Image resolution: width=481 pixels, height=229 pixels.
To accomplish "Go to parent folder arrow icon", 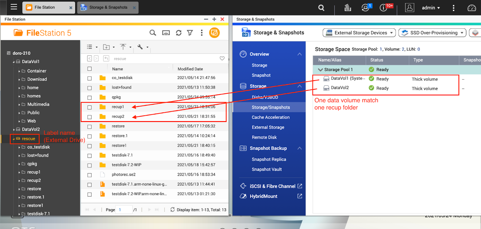I will 106,59.
